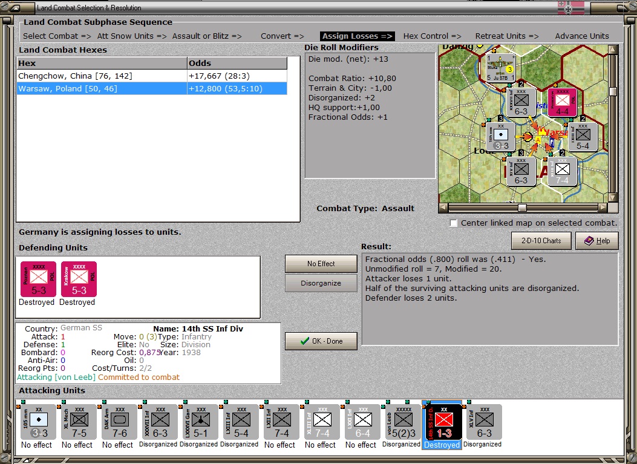Click the German flag icon in title bar
This screenshot has width=637, height=464.
(x=571, y=8)
